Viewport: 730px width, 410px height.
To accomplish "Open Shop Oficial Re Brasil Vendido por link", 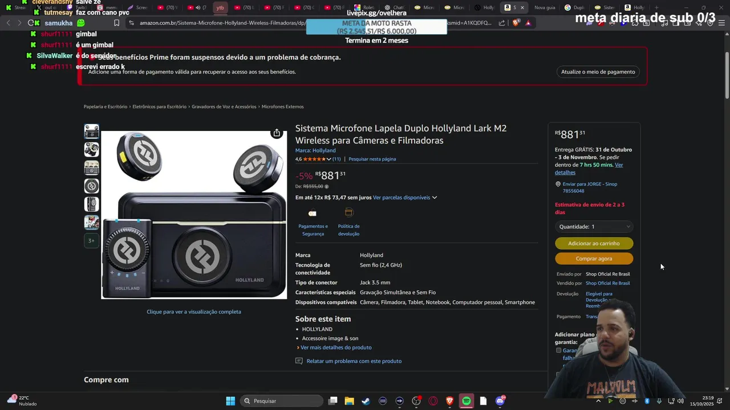I will coord(608,283).
